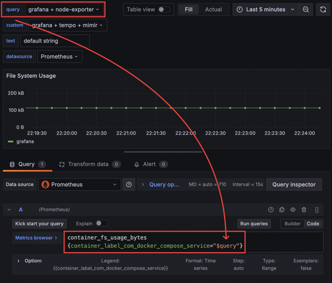Open query A help icon
The height and width of the screenshot is (283, 332).
(x=271, y=209)
